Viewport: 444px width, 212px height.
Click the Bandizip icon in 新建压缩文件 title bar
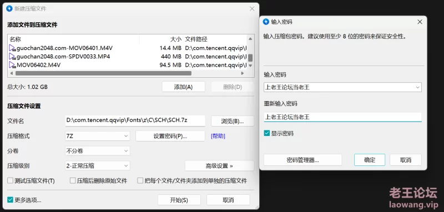click(x=9, y=8)
